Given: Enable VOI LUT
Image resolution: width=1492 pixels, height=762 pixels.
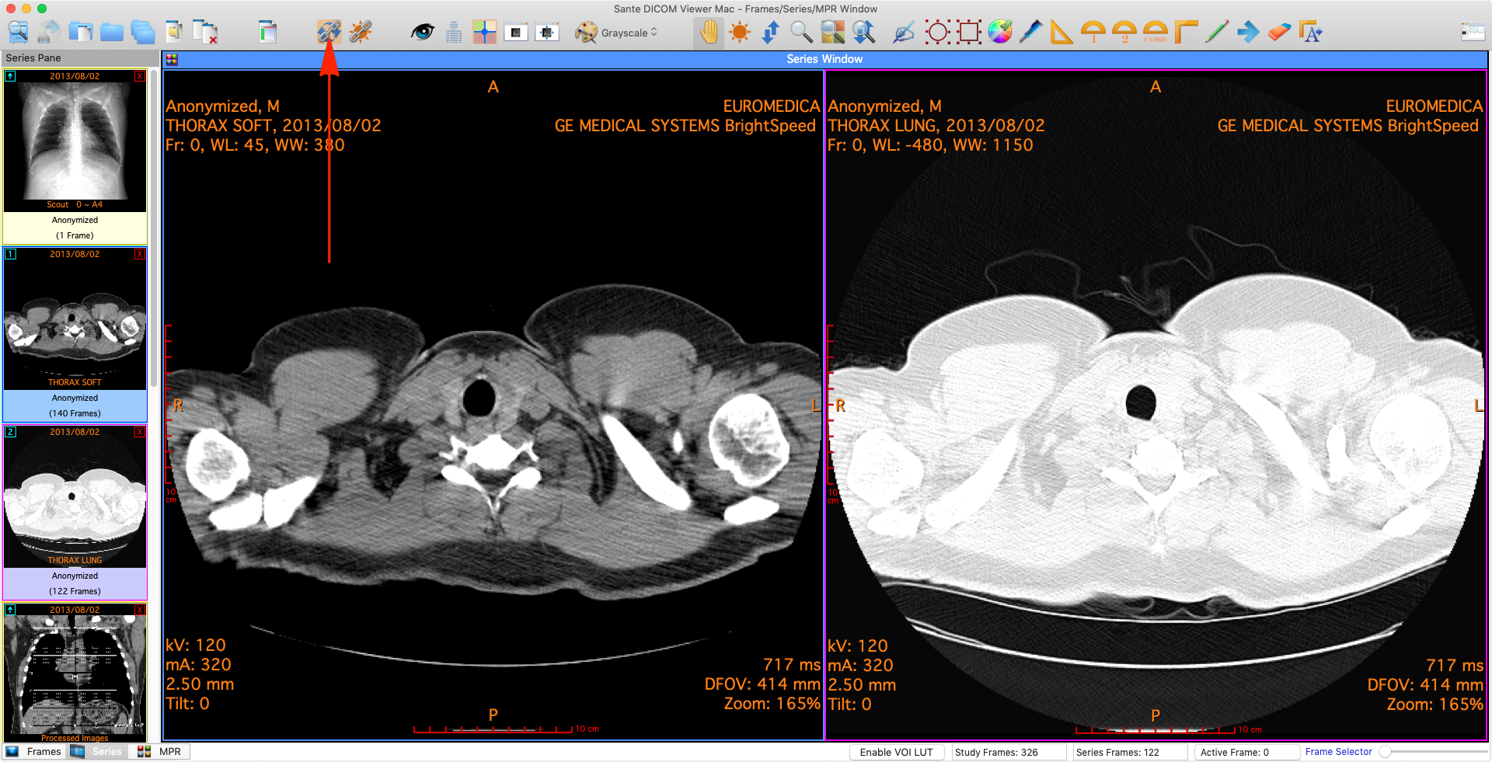Looking at the screenshot, I should point(896,752).
